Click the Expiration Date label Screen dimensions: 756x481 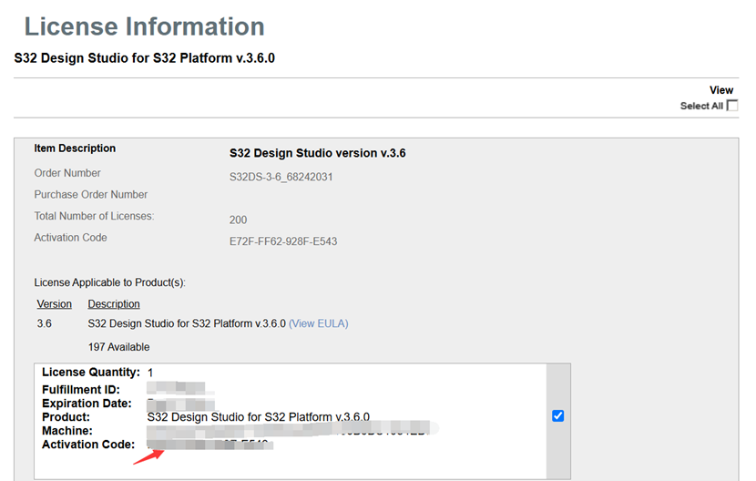click(x=87, y=403)
